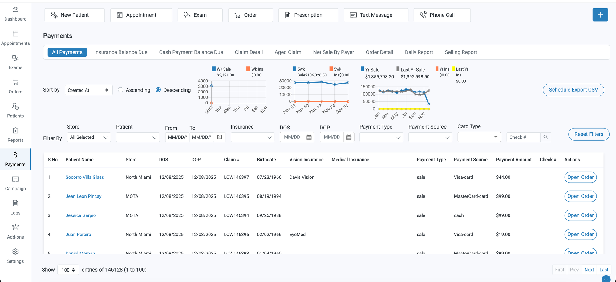Select the Descending radio button

click(158, 90)
